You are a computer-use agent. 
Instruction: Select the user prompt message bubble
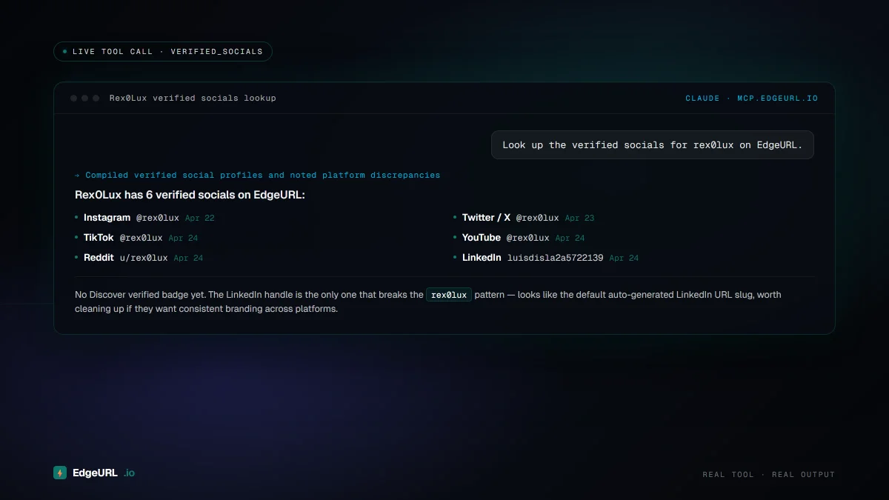click(652, 145)
